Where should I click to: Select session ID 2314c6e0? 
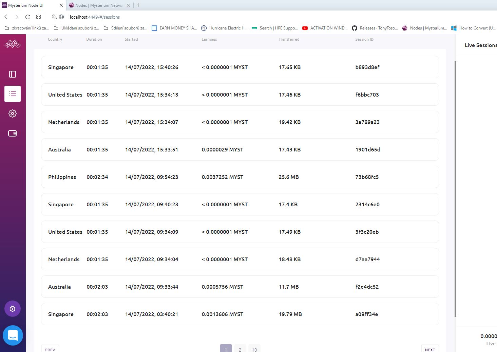[367, 204]
